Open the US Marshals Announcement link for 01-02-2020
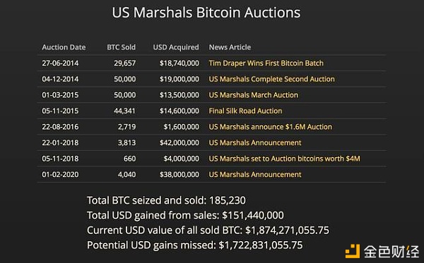Screen dimensions: 424x263 pos(254,175)
